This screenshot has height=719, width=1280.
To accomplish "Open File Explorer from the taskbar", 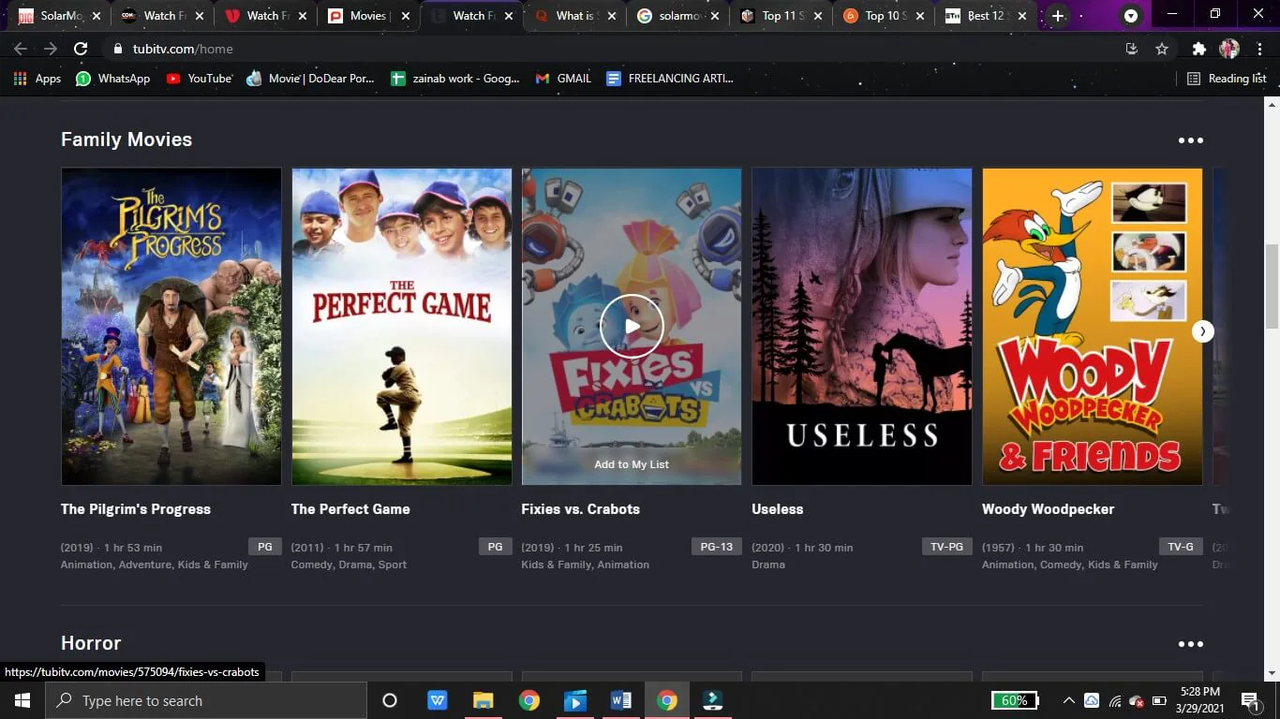I will (484, 700).
